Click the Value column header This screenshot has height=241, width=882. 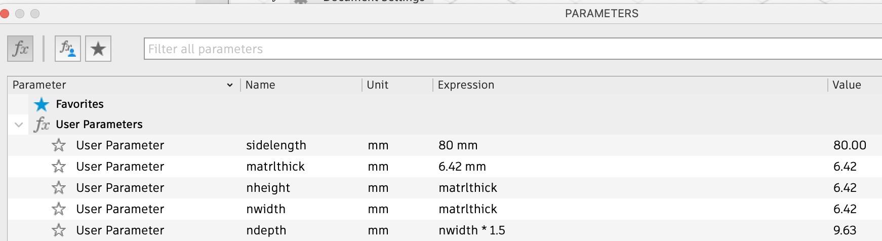tap(847, 85)
